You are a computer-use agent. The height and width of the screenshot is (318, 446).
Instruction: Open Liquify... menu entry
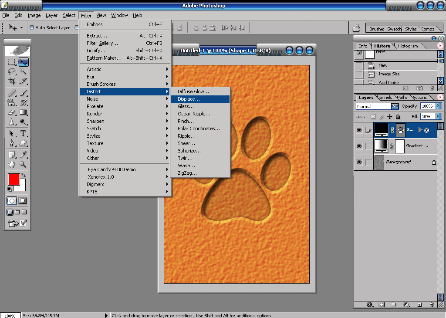point(125,51)
